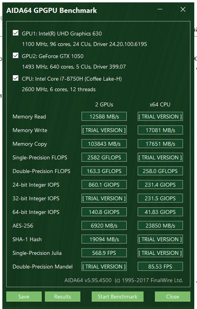The height and width of the screenshot is (309, 197).
Task: Select the CPU Double-Precision 258.0 GFLOPS result
Action: click(x=160, y=171)
